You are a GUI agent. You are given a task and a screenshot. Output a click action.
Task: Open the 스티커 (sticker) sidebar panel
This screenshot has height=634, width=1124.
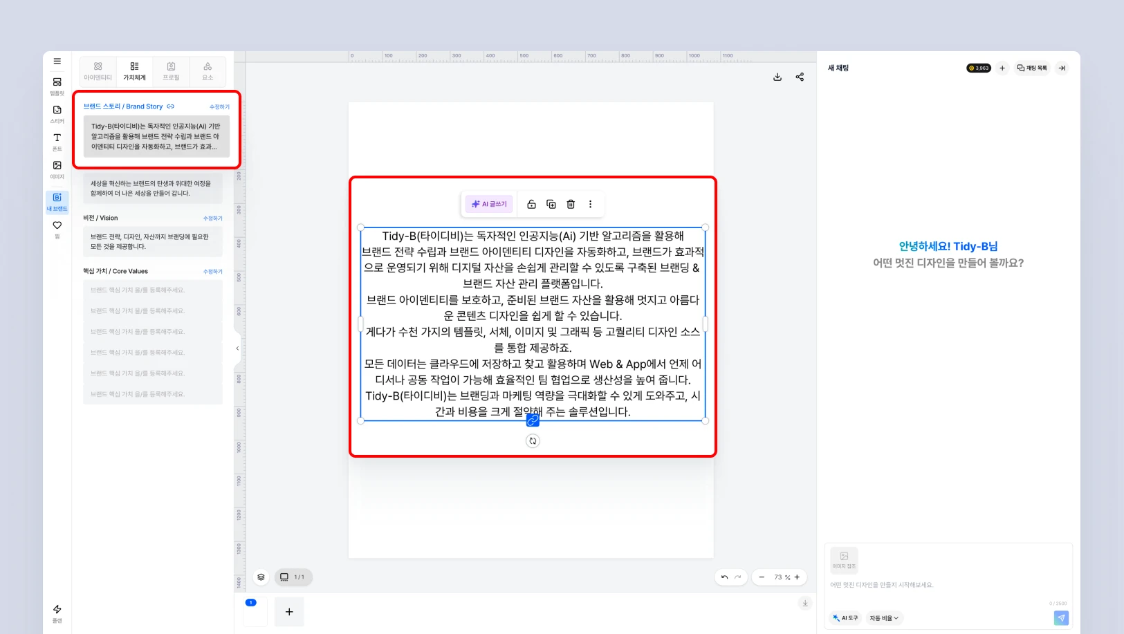[57, 114]
